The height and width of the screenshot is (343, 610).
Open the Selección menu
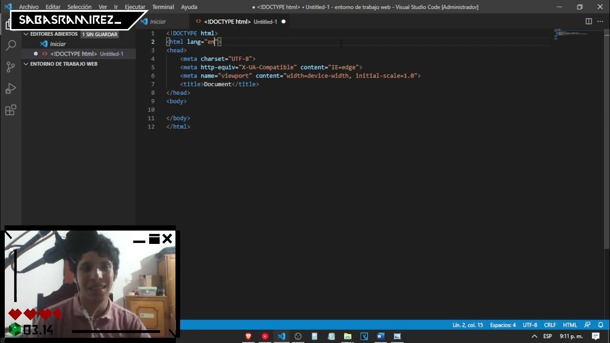tap(80, 7)
